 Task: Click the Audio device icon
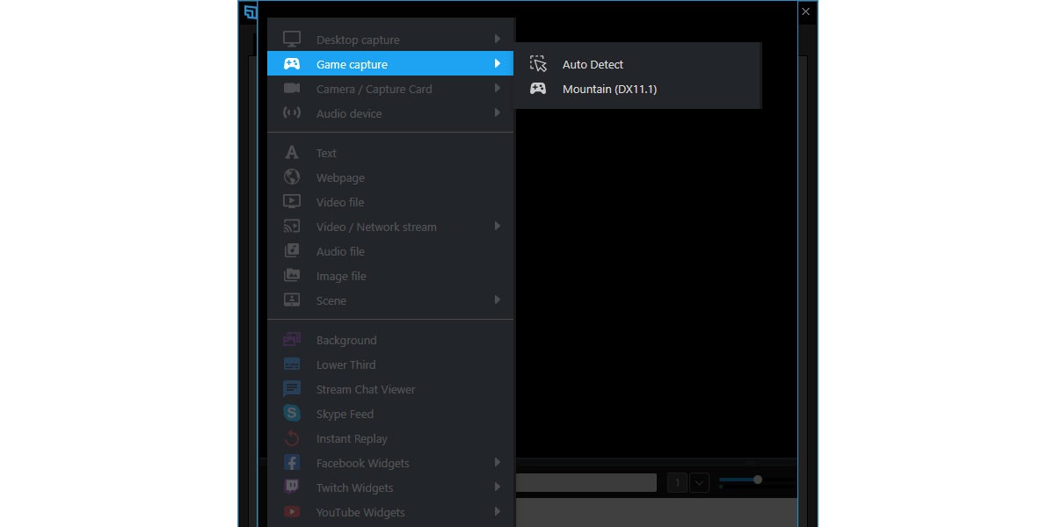coord(291,113)
